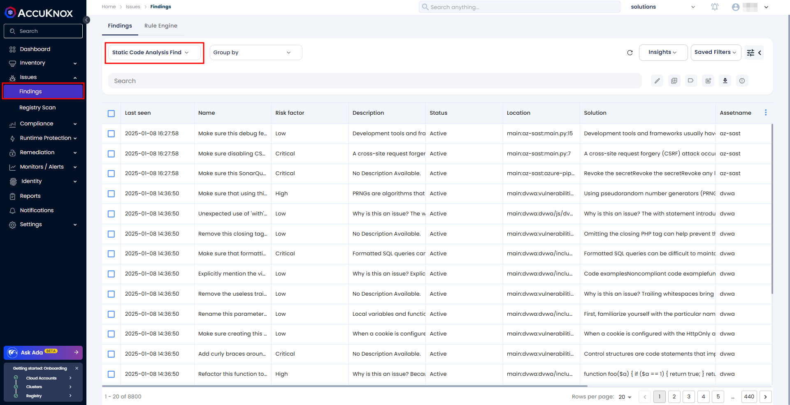
Task: Go to page 2
Action: (674, 397)
